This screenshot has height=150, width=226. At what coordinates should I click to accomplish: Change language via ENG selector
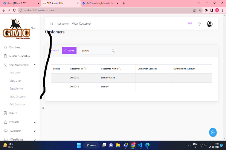tap(189, 24)
